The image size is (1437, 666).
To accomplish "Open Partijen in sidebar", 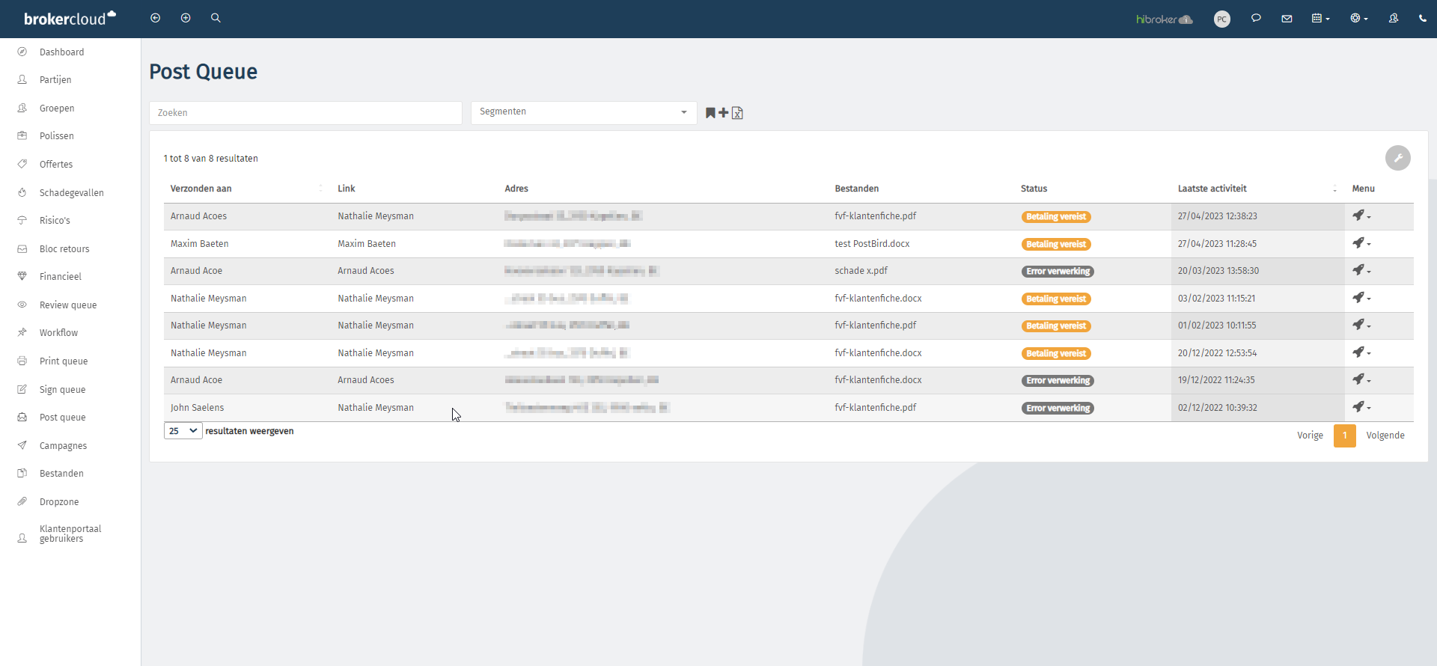I will tap(55, 80).
